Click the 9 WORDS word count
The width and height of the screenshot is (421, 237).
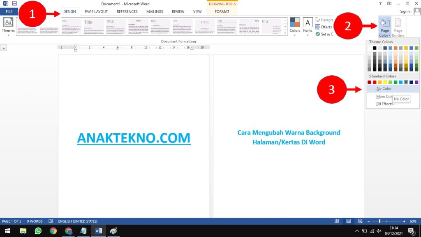[35, 221]
